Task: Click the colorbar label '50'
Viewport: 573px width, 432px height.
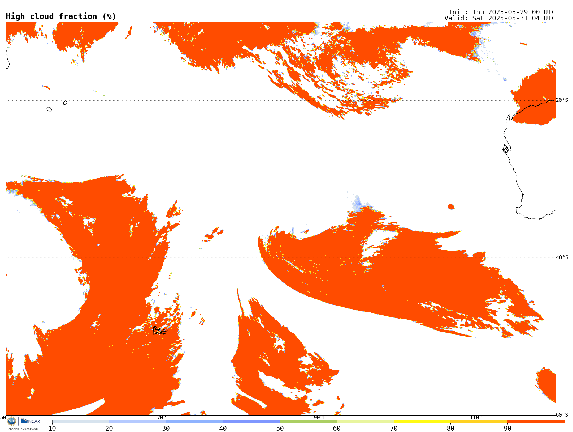Action: pyautogui.click(x=280, y=429)
